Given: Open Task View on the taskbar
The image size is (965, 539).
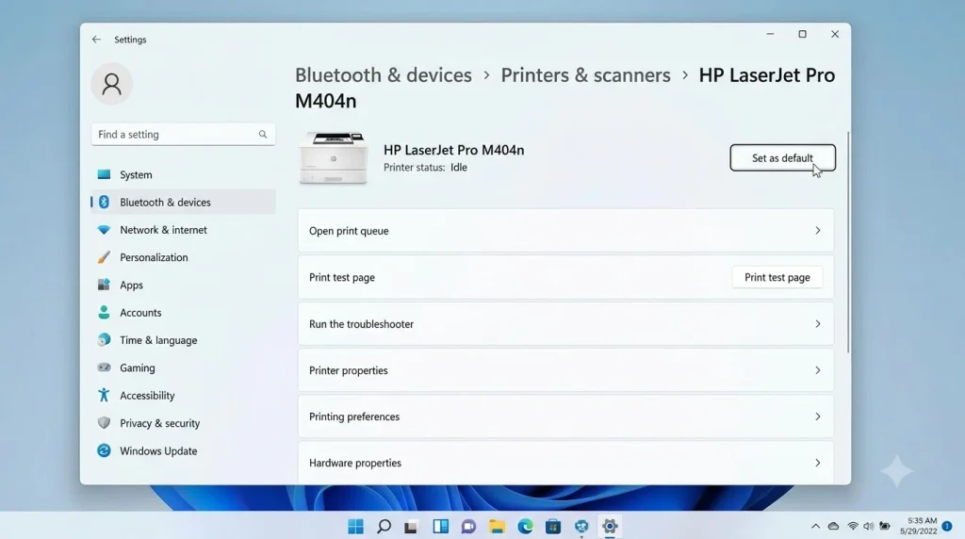Looking at the screenshot, I should coord(411,527).
